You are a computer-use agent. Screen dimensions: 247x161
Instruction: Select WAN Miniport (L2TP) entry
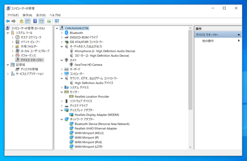88,147
